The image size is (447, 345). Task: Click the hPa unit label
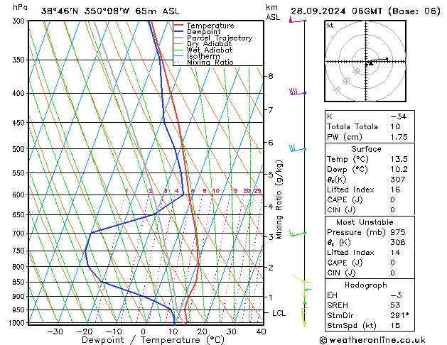20,7
